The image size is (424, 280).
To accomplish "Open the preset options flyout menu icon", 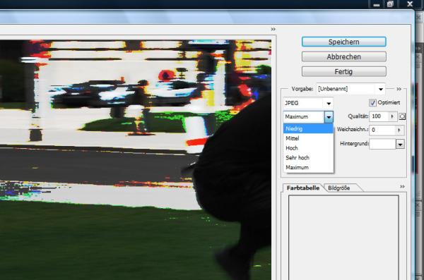I will [399, 89].
